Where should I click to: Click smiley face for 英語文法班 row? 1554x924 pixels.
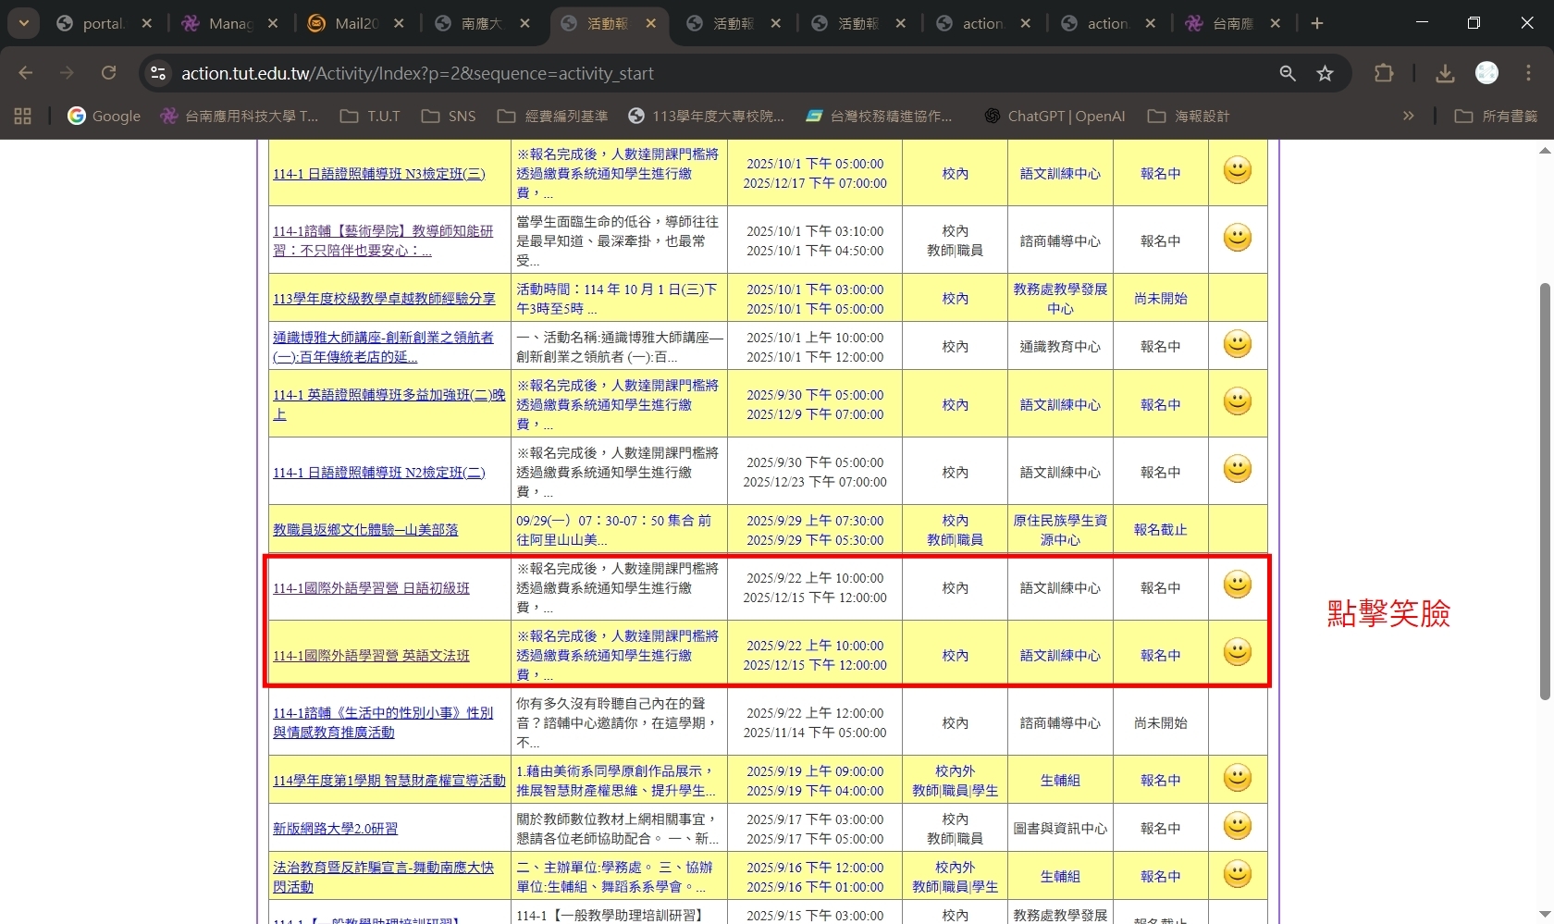1237,652
